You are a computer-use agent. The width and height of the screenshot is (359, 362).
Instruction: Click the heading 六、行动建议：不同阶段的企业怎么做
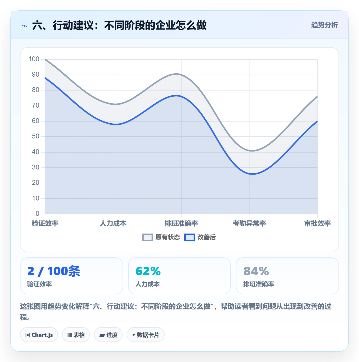point(119,25)
